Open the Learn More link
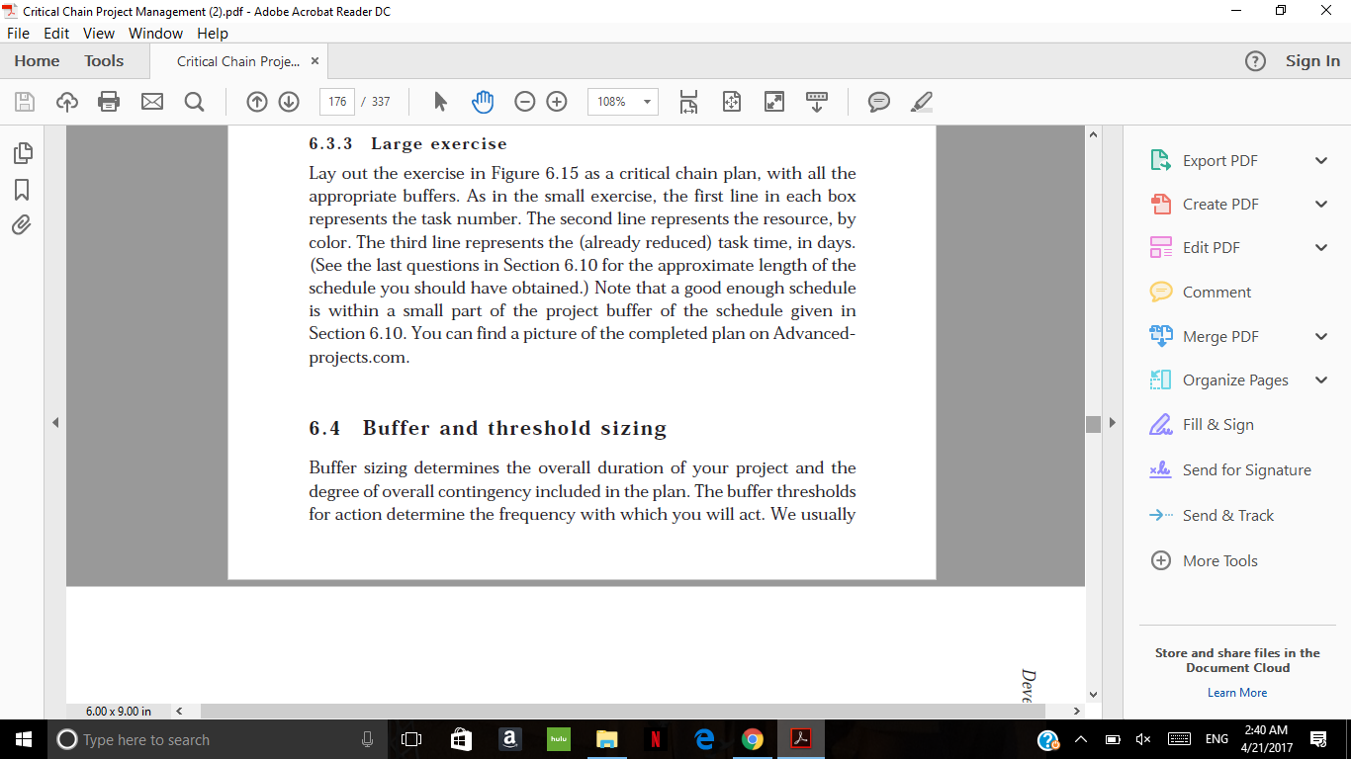1351x759 pixels. pos(1236,693)
